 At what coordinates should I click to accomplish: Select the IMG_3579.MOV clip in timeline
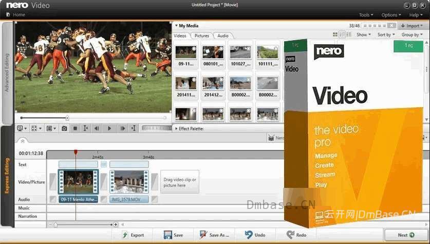tap(129, 182)
